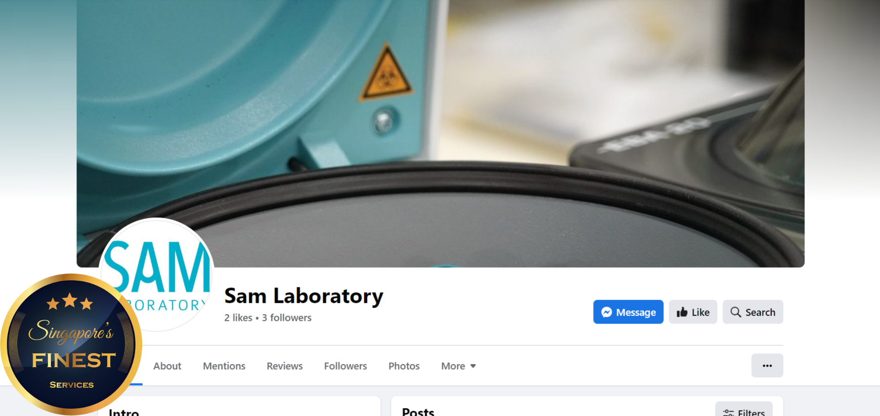Click the thumbs-up Like icon

[682, 312]
